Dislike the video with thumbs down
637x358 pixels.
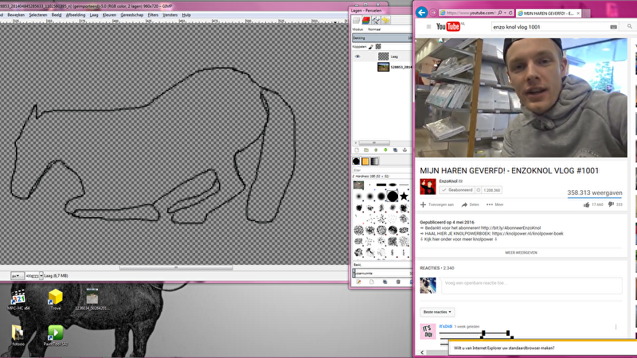(x=611, y=204)
